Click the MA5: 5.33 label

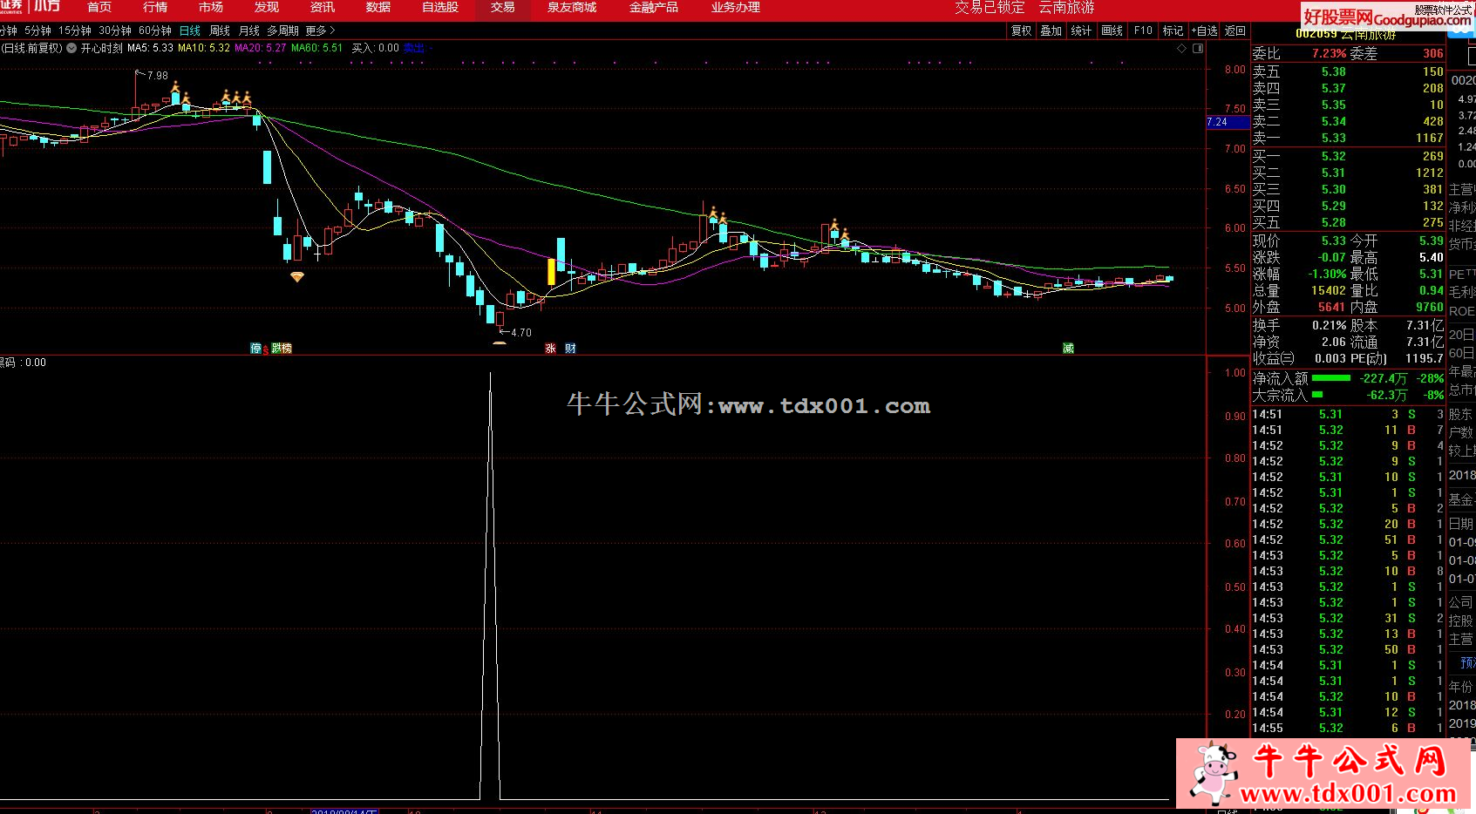click(150, 48)
